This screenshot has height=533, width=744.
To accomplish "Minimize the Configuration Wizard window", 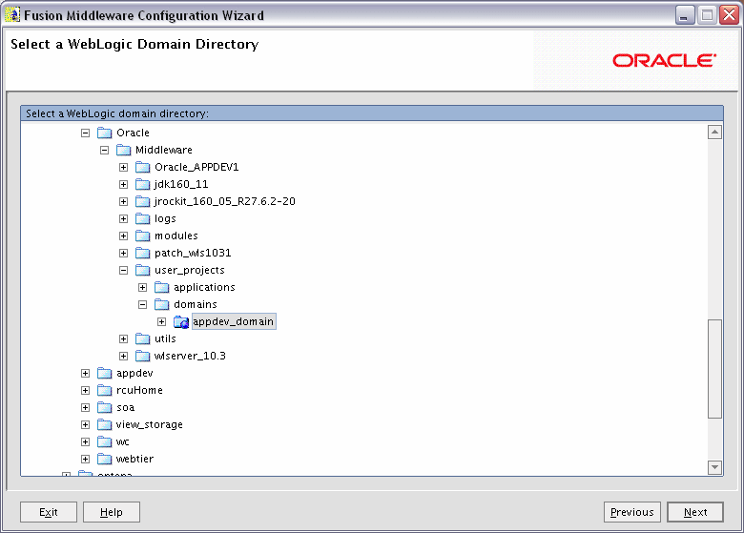I will (x=685, y=15).
